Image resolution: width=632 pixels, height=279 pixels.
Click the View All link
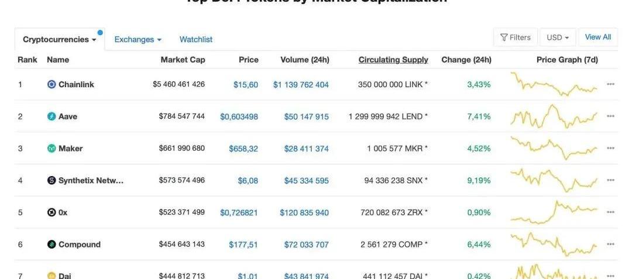[x=597, y=37]
